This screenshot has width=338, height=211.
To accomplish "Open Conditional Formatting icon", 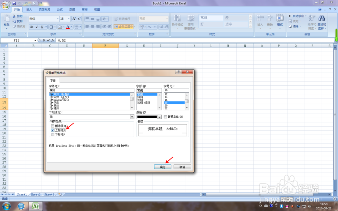I will 177,19.
